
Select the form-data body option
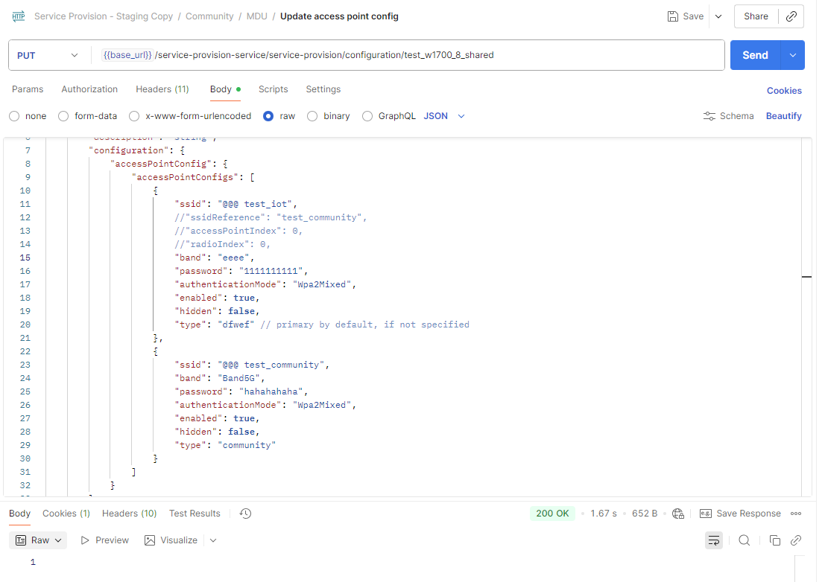click(x=63, y=116)
